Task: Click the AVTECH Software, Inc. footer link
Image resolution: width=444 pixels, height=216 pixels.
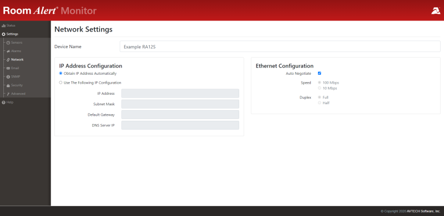Action: pyautogui.click(x=423, y=211)
